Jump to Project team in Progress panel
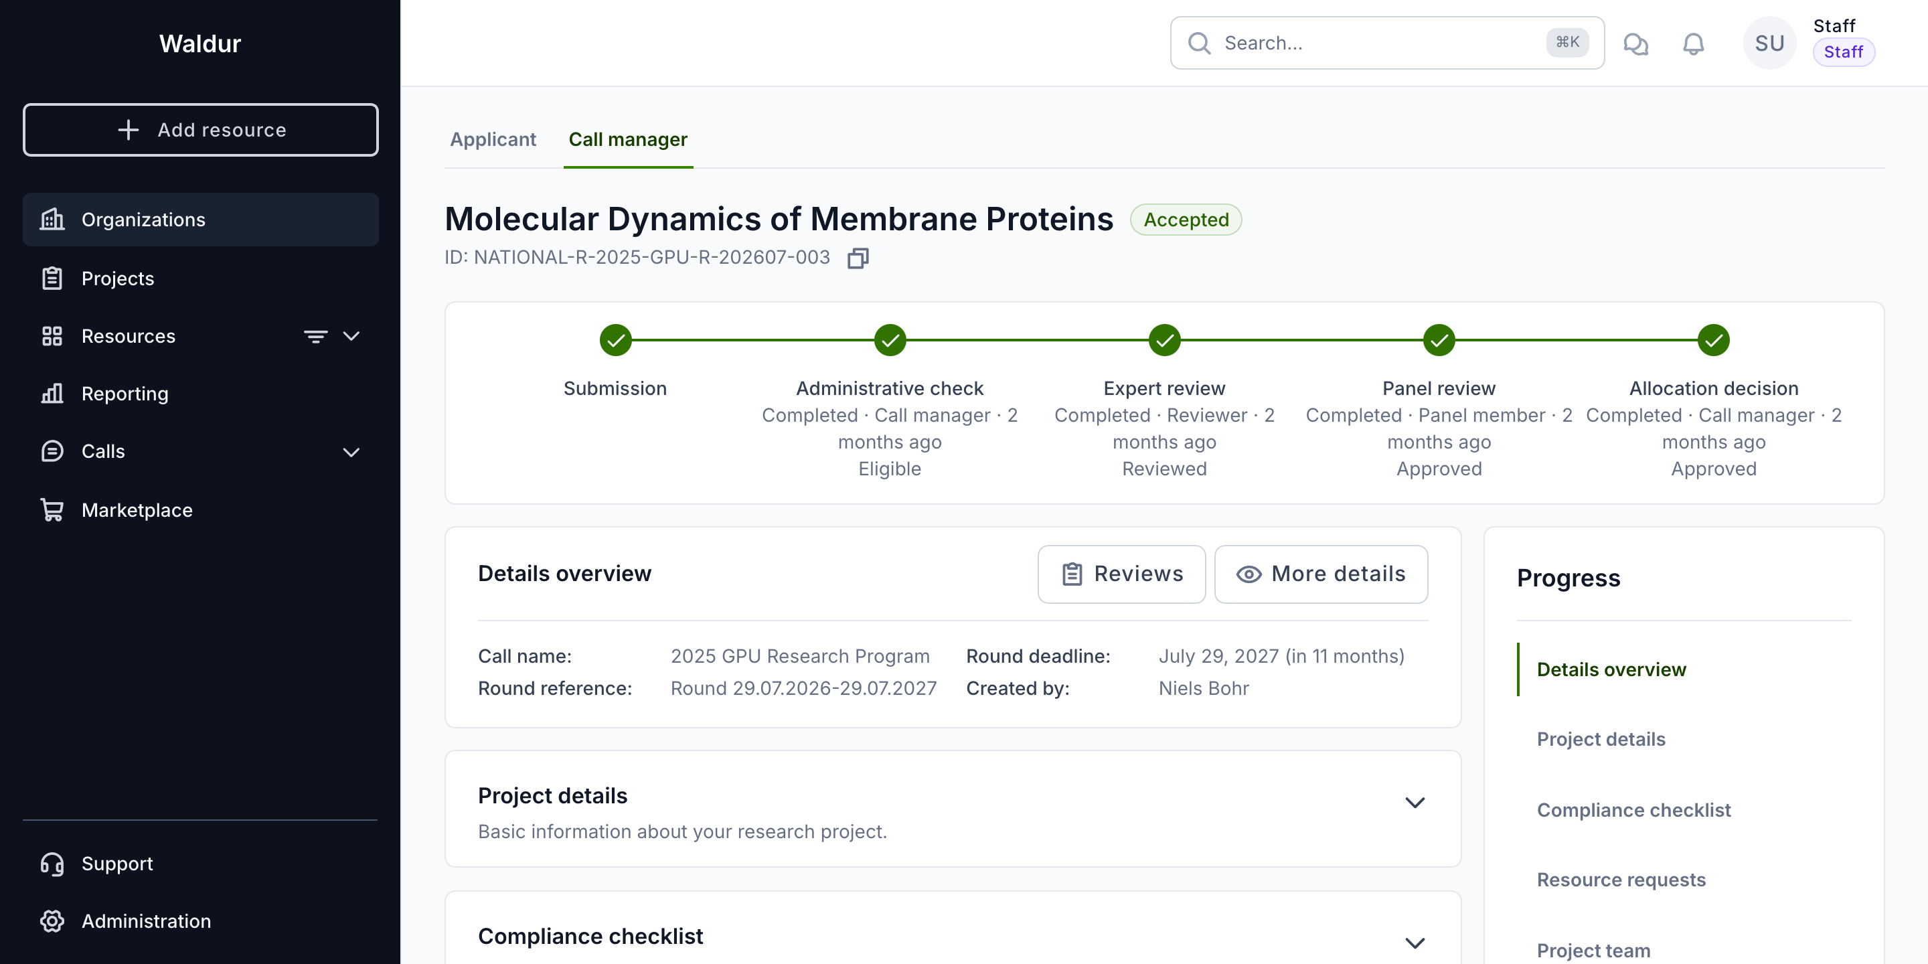Image resolution: width=1928 pixels, height=964 pixels. 1593,951
